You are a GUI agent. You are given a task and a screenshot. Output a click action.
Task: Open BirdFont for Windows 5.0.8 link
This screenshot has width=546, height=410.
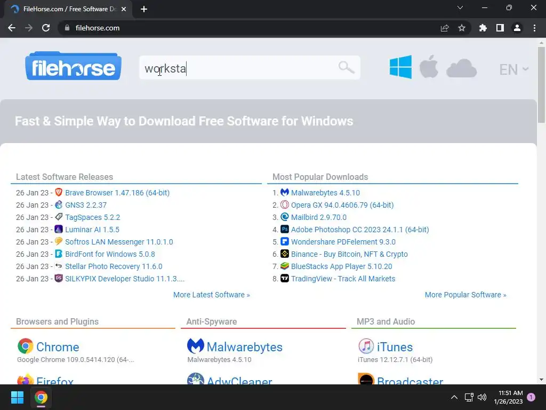pyautogui.click(x=110, y=254)
